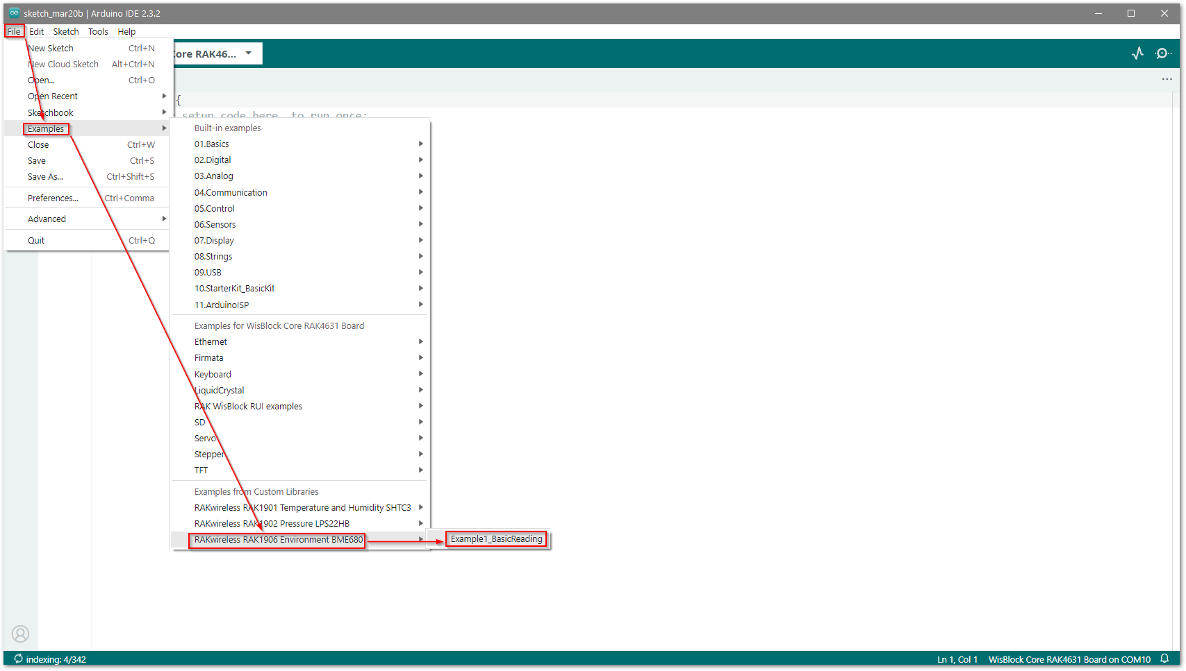The width and height of the screenshot is (1186, 671).
Task: Click the user account profile icon
Action: pyautogui.click(x=21, y=634)
